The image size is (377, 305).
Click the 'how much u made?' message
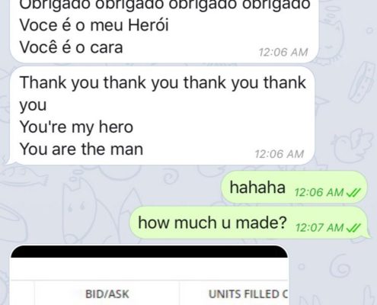(x=249, y=223)
